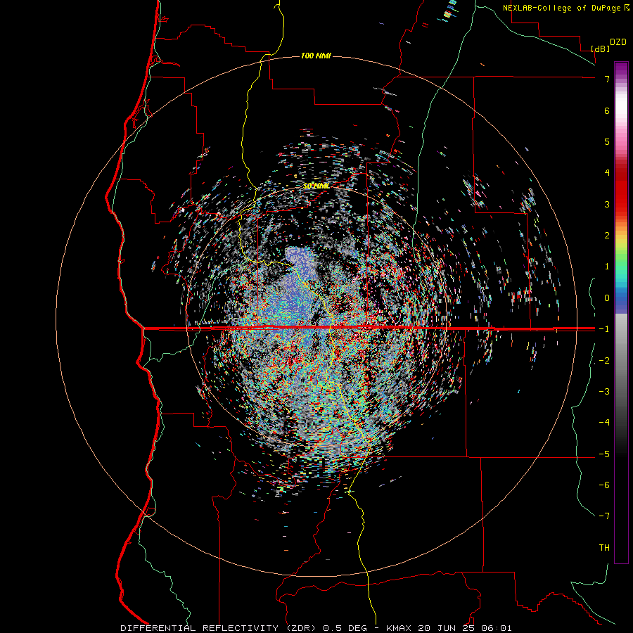Click the -3 value on the color scale
Screen dimensions: 633x633
[x=604, y=392]
